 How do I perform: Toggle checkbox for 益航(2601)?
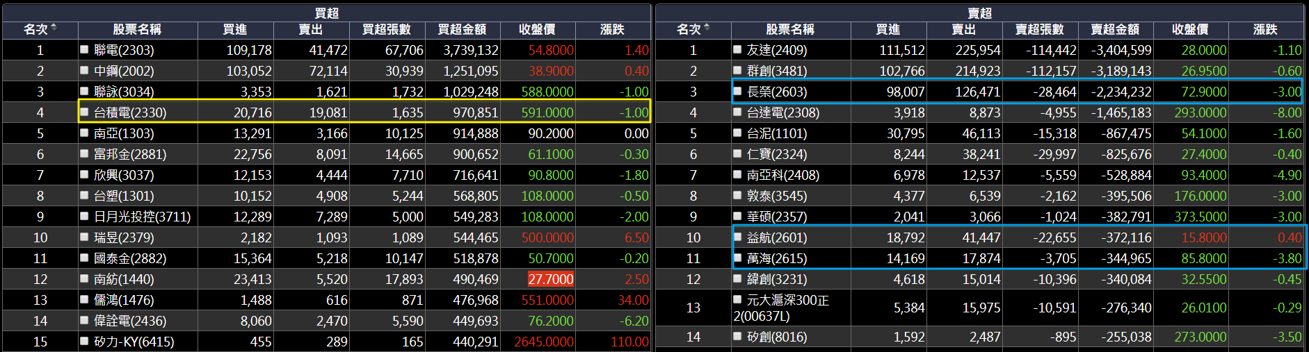[737, 237]
